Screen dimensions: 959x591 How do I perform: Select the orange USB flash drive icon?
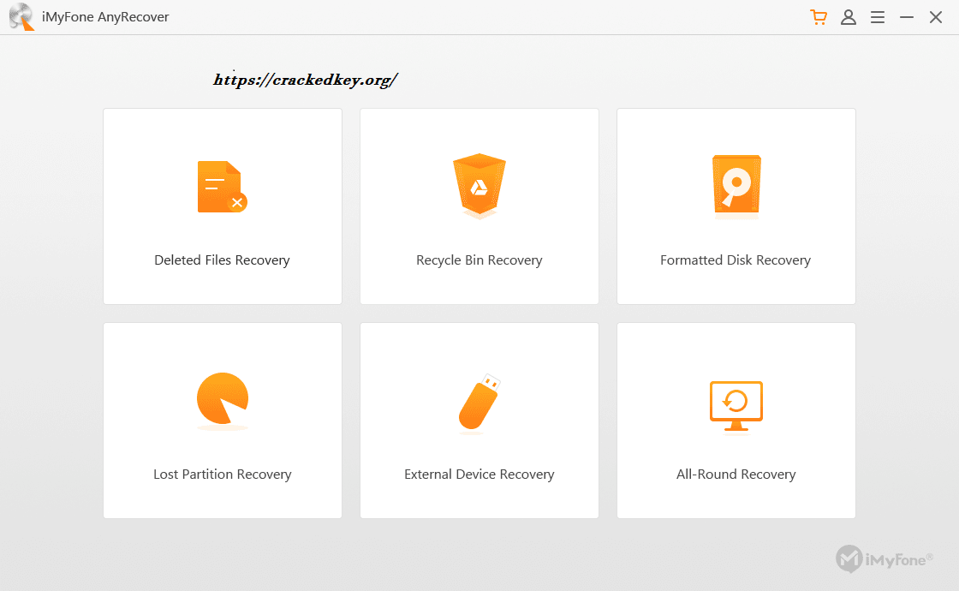479,403
